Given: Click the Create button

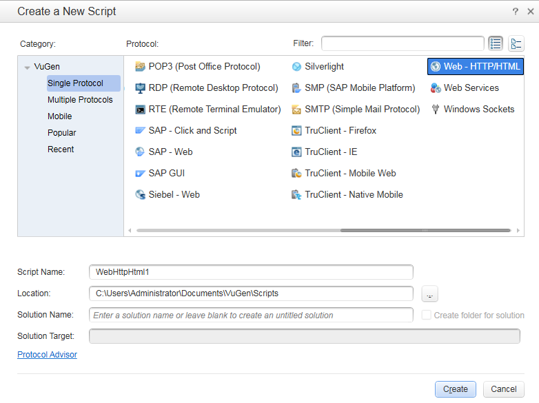Looking at the screenshot, I should (456, 389).
